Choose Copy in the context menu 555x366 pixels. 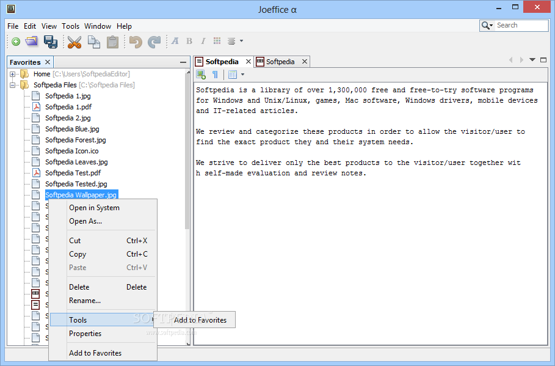coord(103,254)
